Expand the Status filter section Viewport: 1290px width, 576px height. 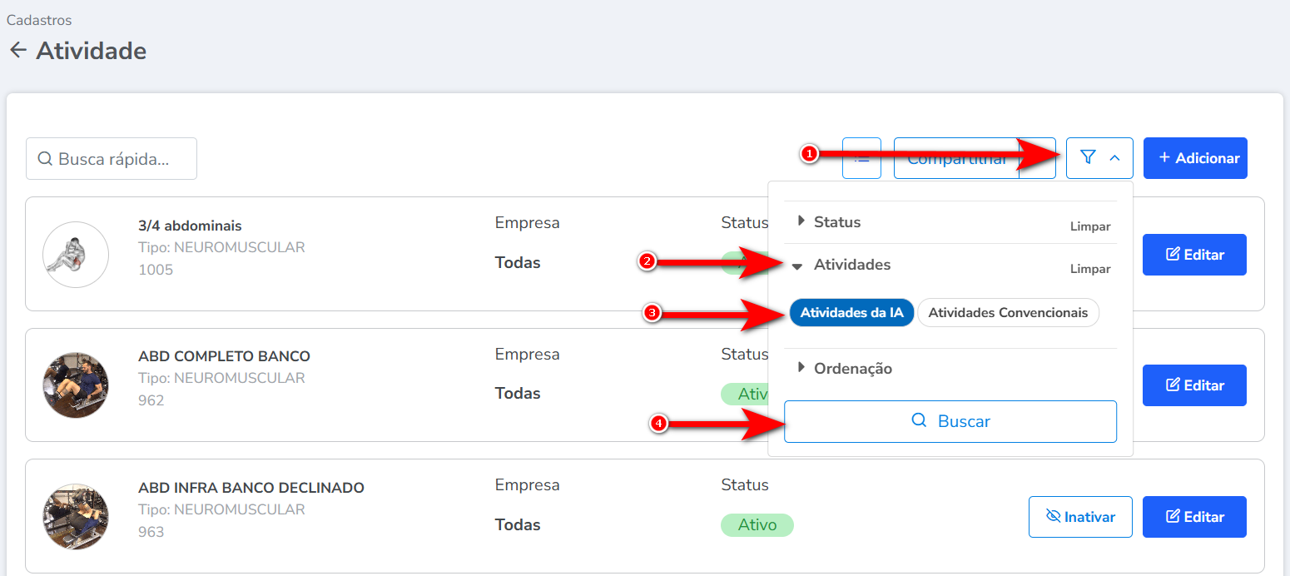[x=836, y=222]
